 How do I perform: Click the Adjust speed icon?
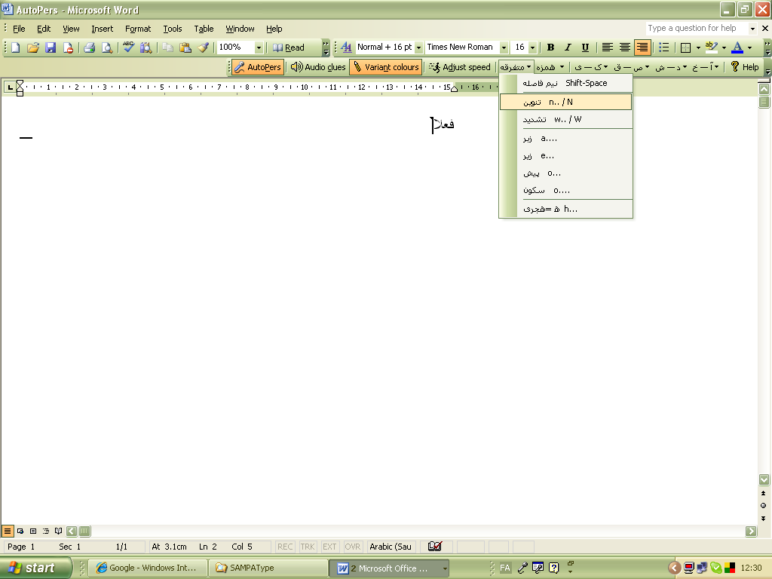click(436, 66)
